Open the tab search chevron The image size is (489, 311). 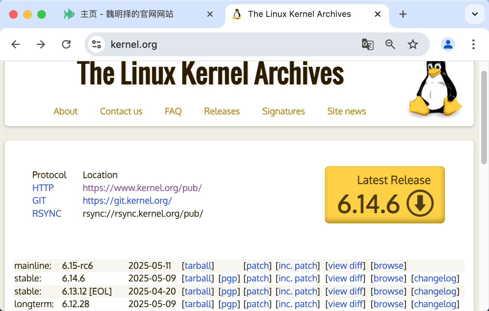475,14
